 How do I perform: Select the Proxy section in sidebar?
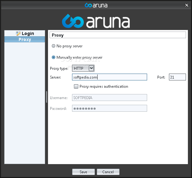pos(25,39)
